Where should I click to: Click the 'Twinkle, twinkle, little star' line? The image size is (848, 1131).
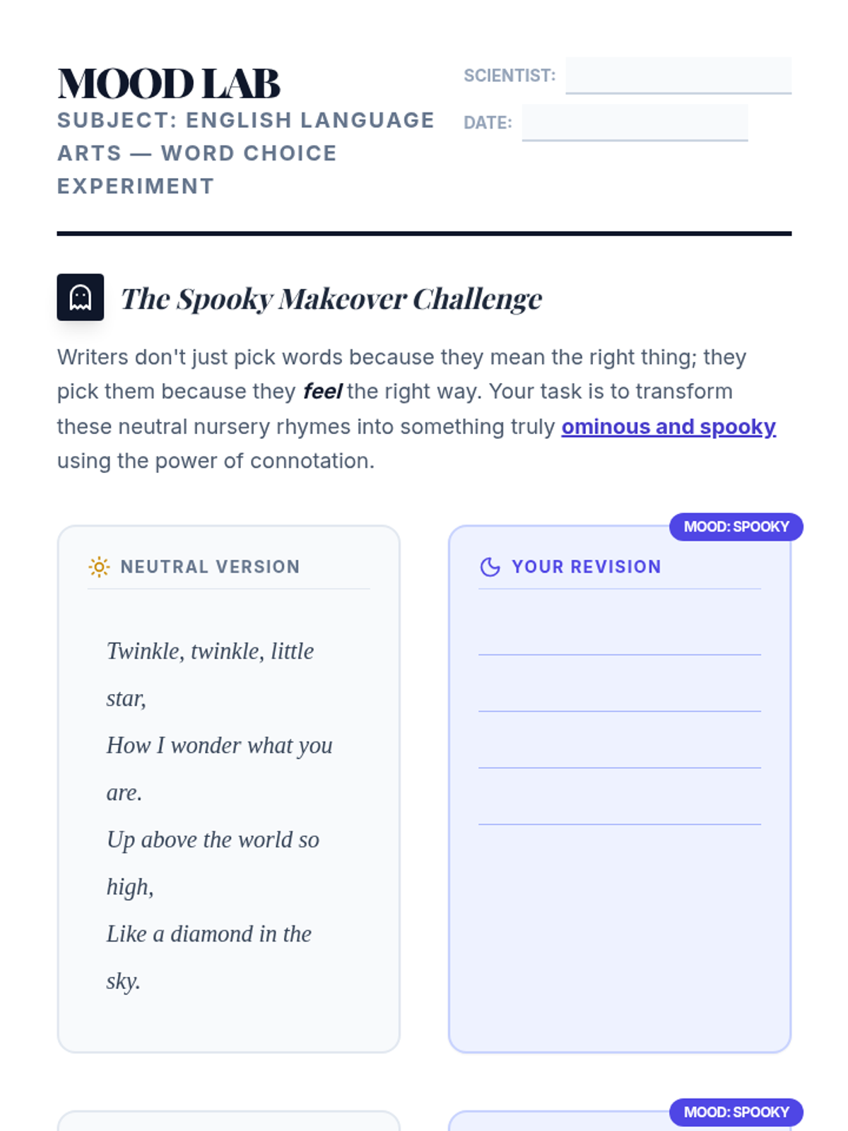point(210,651)
